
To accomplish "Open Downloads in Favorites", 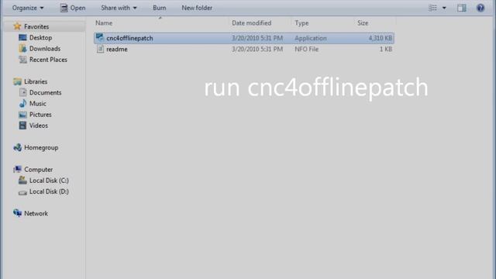I will point(45,49).
